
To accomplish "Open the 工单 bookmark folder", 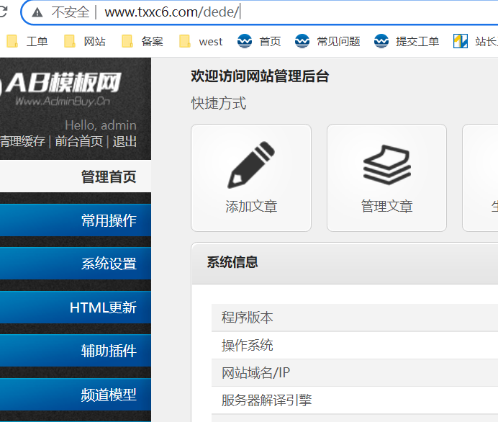I will [27, 41].
